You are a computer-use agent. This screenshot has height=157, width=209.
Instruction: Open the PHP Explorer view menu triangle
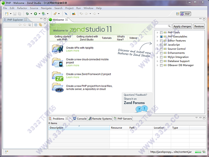click(45, 24)
